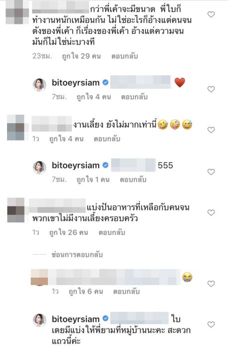Open bitoeyrsiam avatar in the first reply
This screenshot has height=347, width=228.
click(39, 85)
